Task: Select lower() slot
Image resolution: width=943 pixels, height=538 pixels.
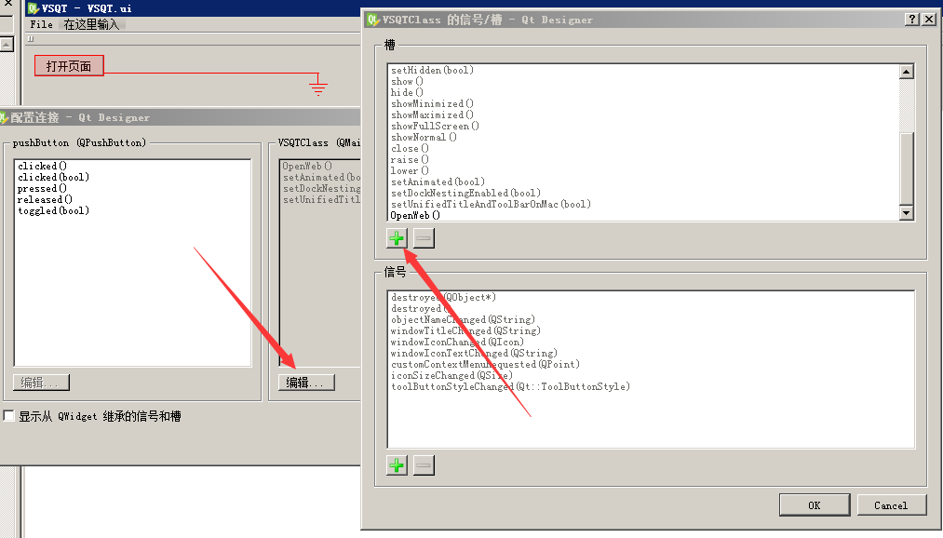Action: point(410,170)
